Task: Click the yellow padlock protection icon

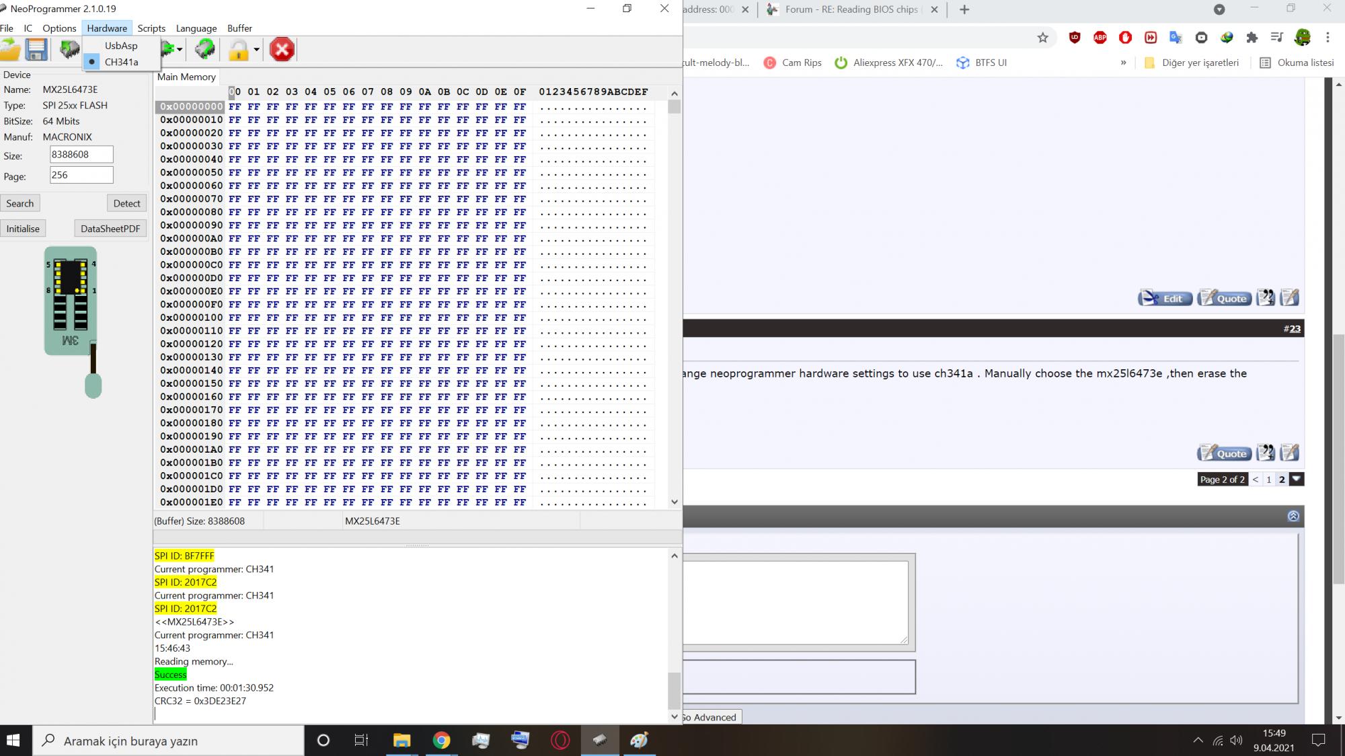Action: [x=238, y=50]
